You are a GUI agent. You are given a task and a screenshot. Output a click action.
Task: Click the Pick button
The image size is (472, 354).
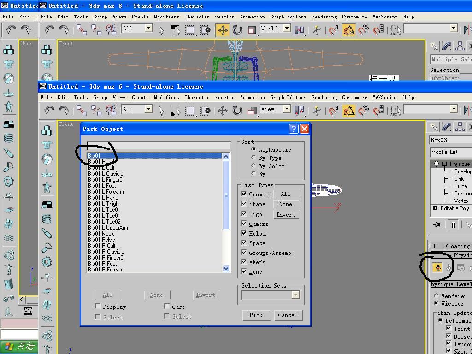pyautogui.click(x=256, y=315)
